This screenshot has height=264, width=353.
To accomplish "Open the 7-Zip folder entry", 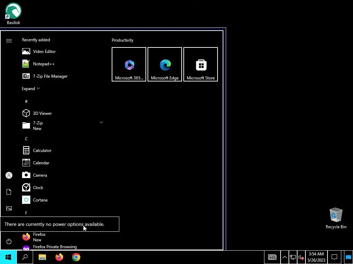I will [x=63, y=125].
